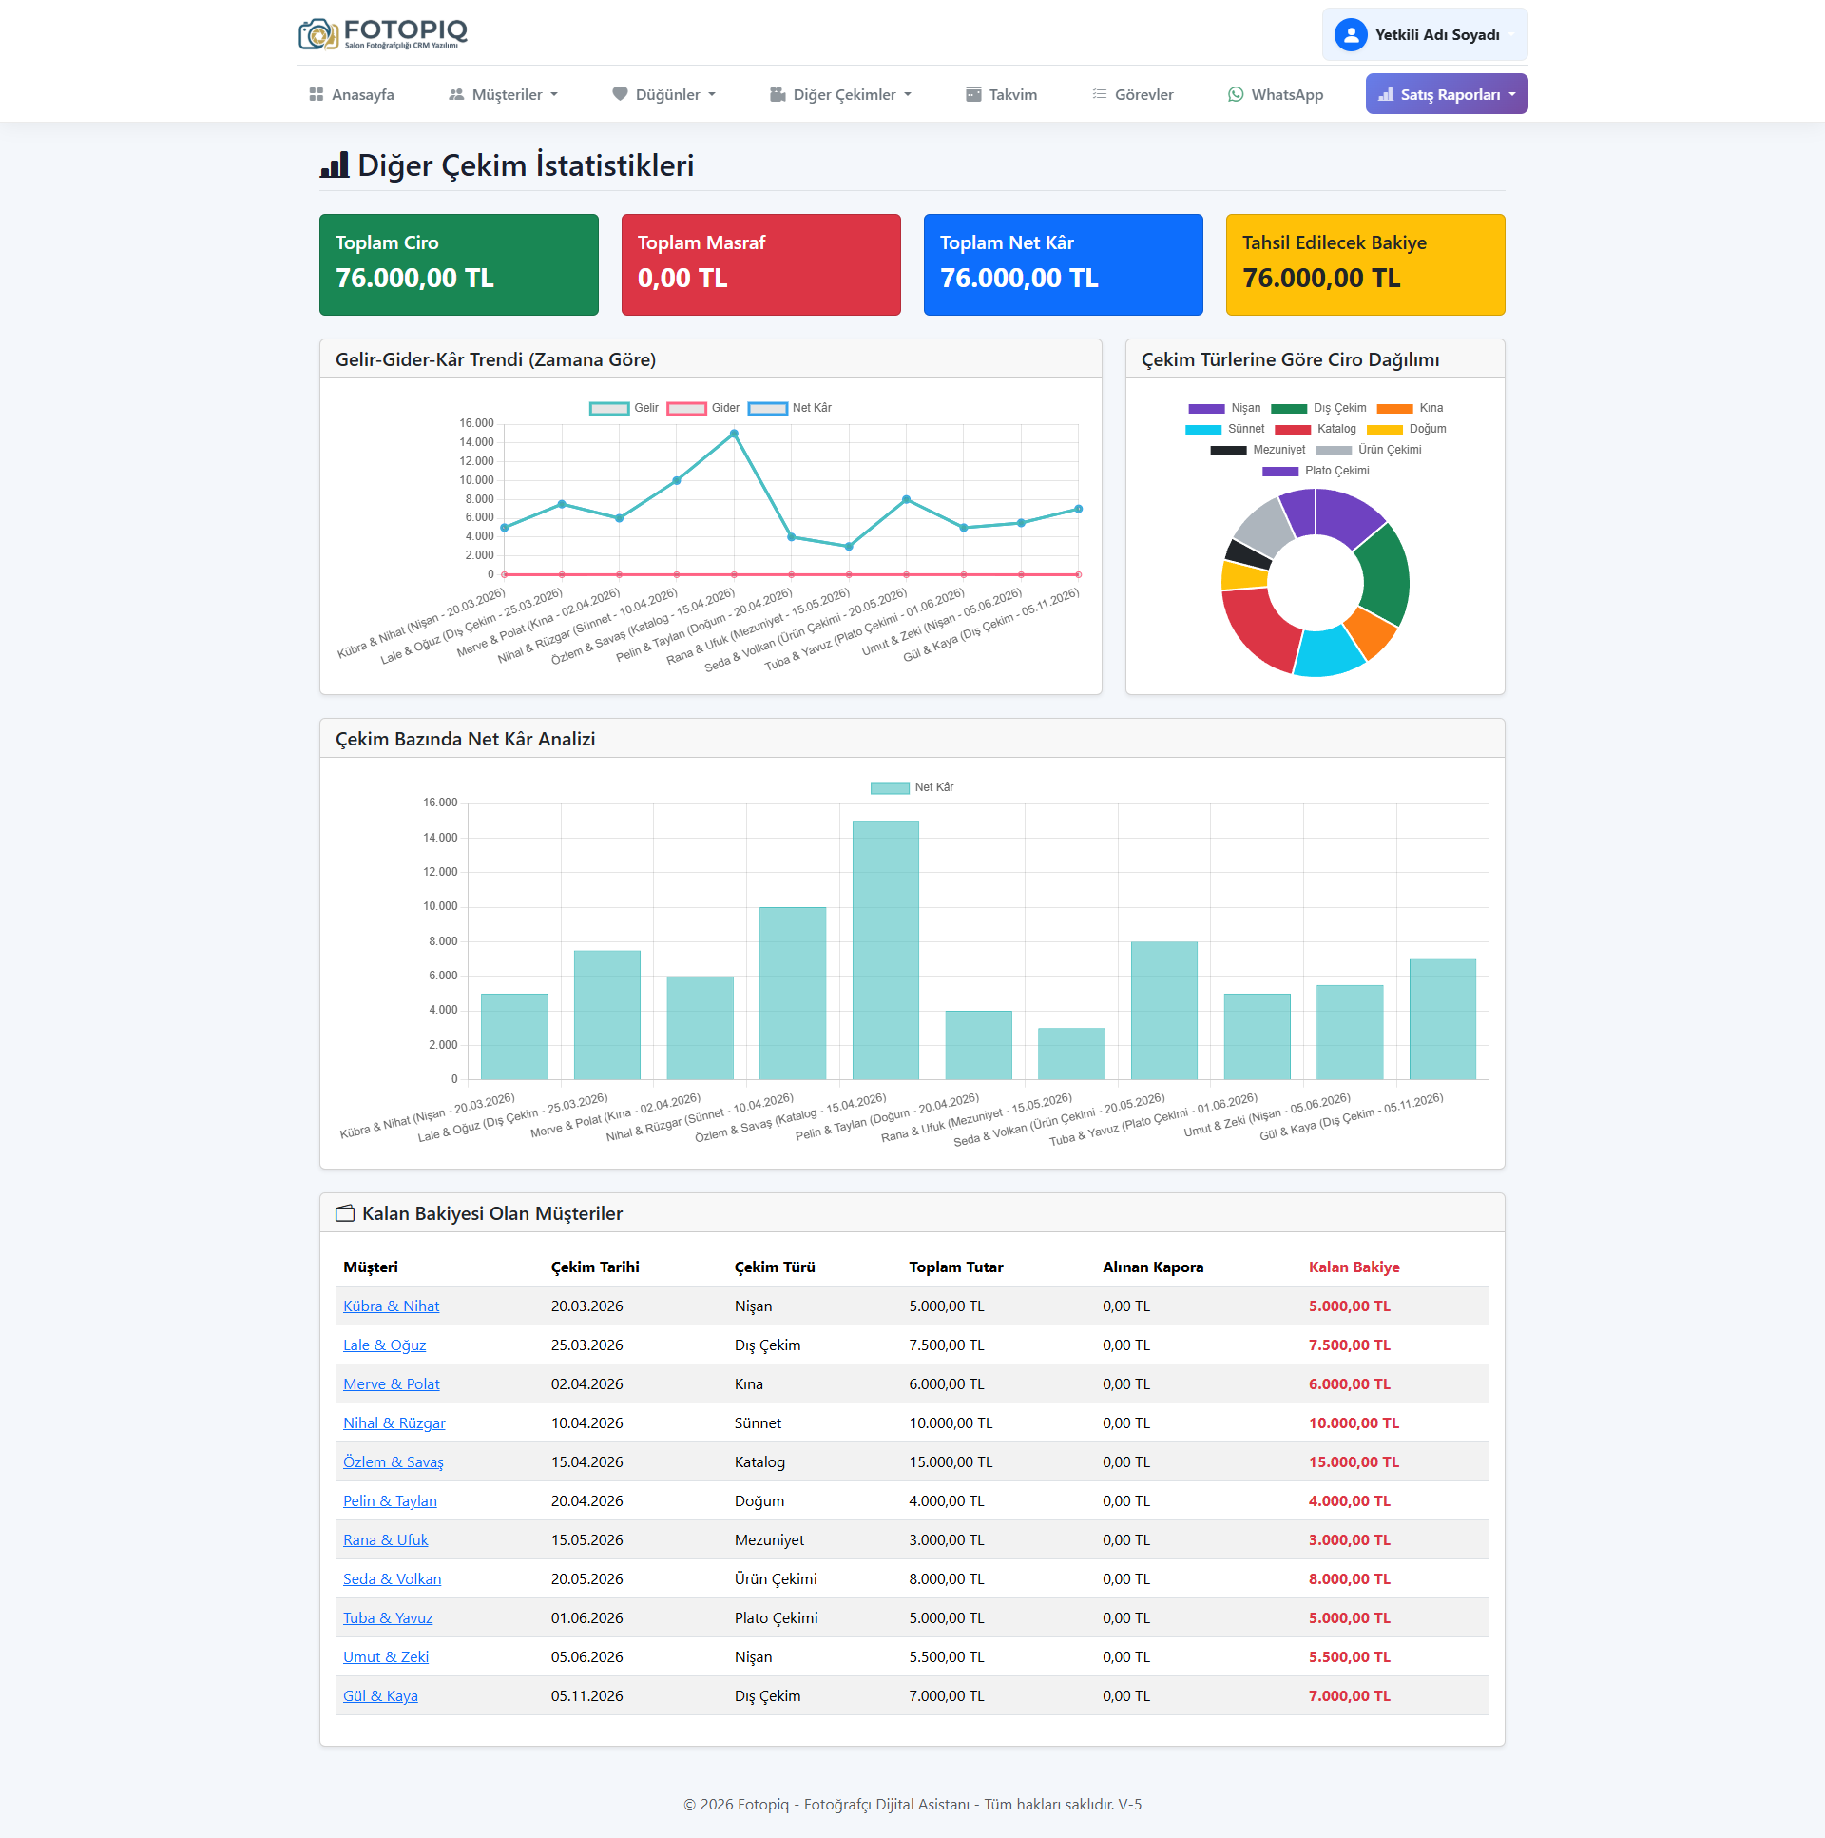This screenshot has width=1825, height=1838.
Task: Click the tallest bar in Net Kâr chart
Action: point(885,950)
